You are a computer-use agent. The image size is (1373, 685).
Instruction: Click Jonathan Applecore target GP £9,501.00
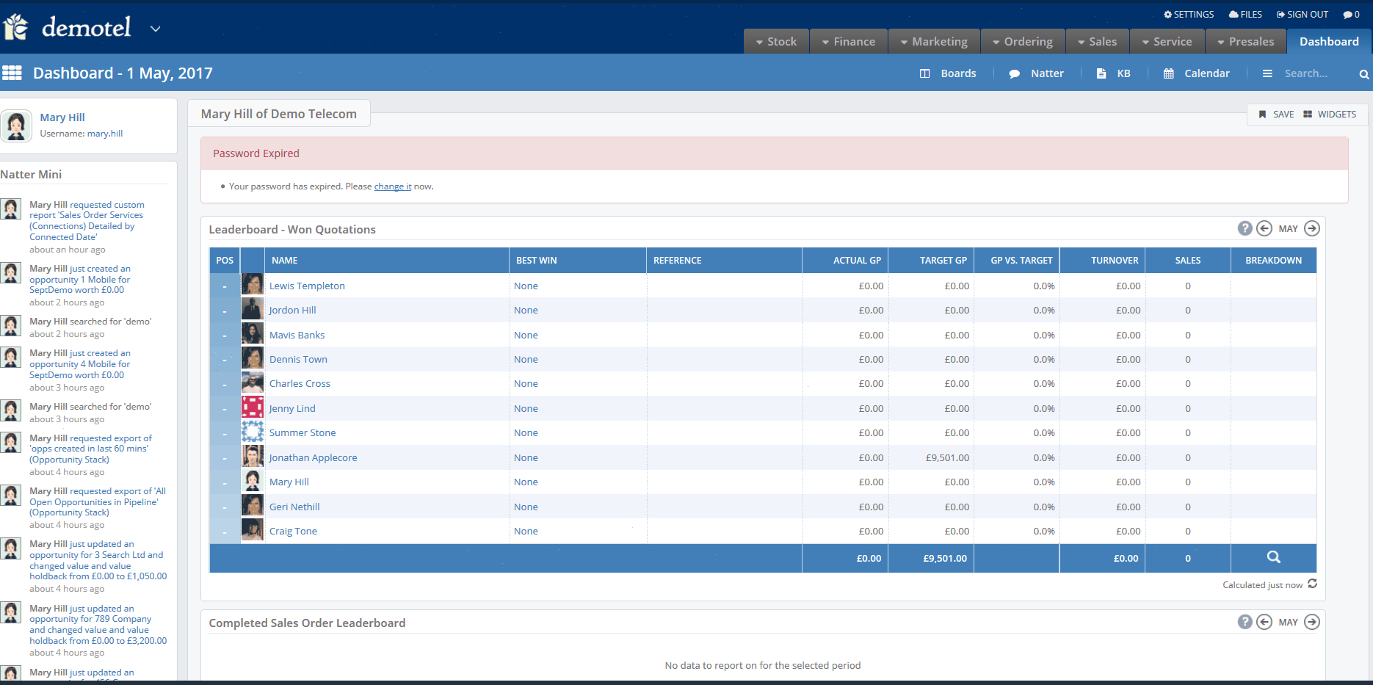(947, 458)
